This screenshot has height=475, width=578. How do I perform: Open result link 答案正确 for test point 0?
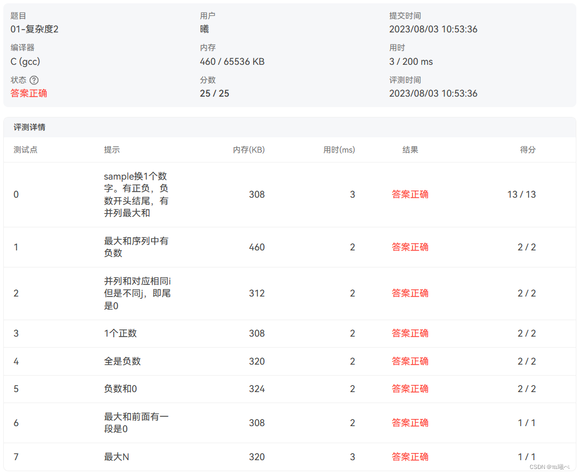click(410, 194)
